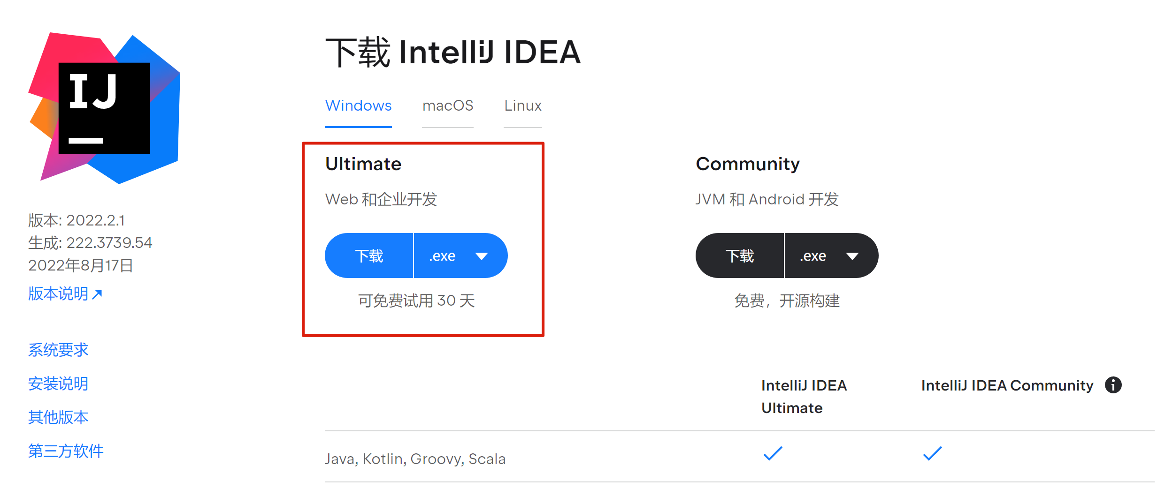Open the 版本说明 release notes link
The height and width of the screenshot is (496, 1165).
coord(58,294)
